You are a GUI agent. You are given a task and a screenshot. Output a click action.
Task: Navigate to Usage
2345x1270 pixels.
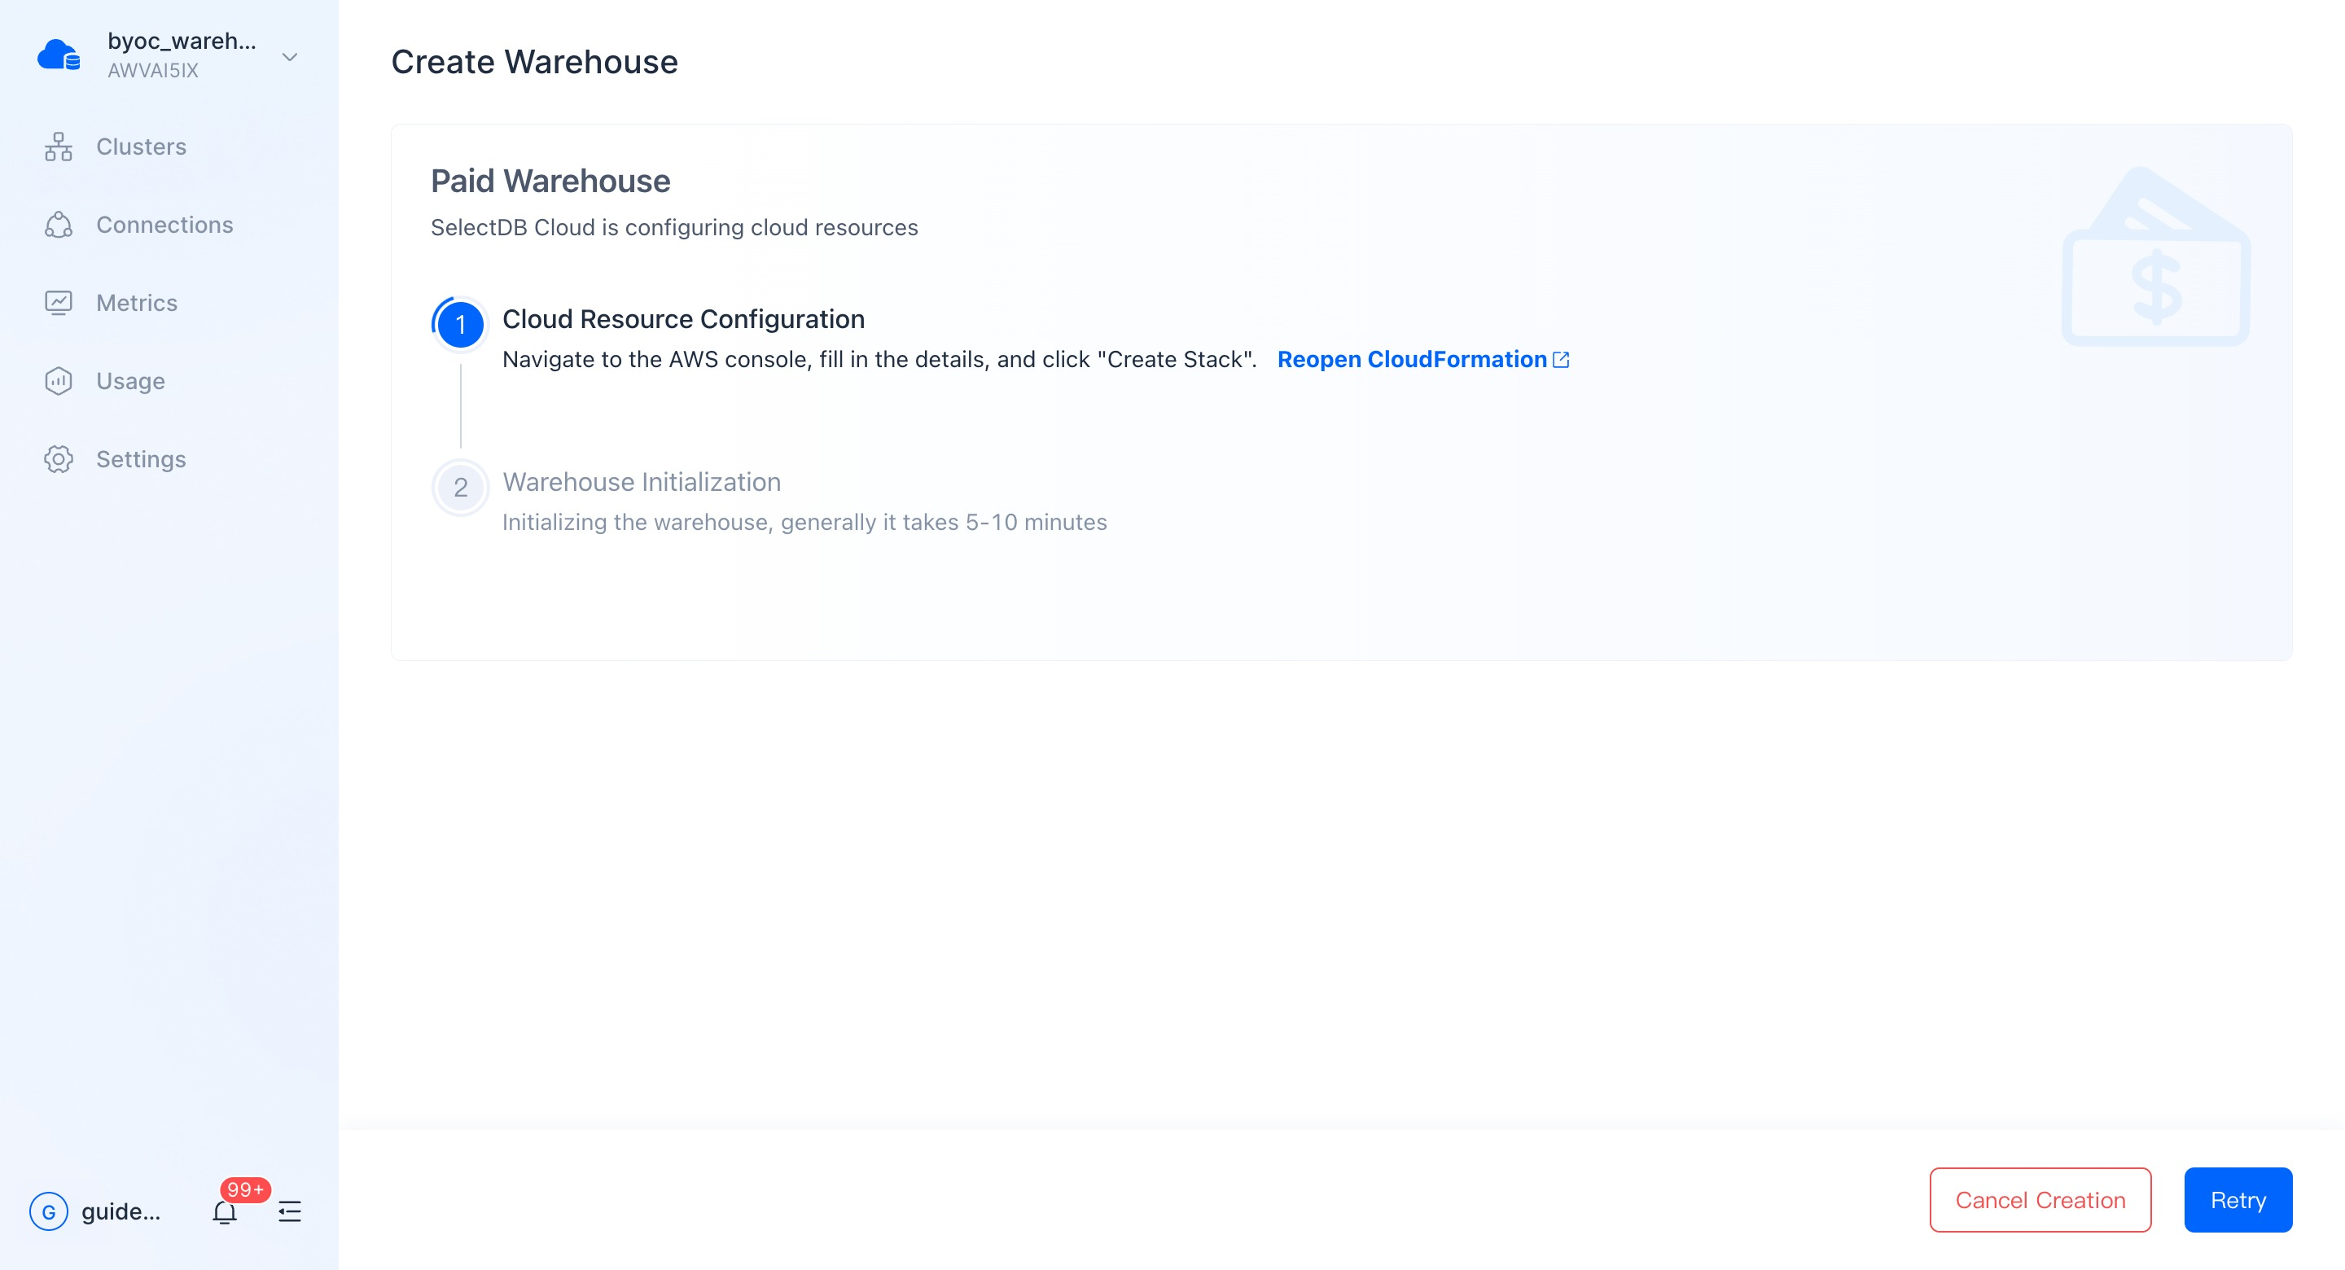pos(131,380)
